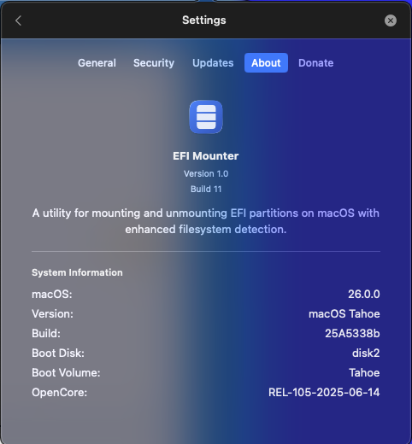Click the build value 25A5338b
This screenshot has height=444, width=412.
[352, 333]
